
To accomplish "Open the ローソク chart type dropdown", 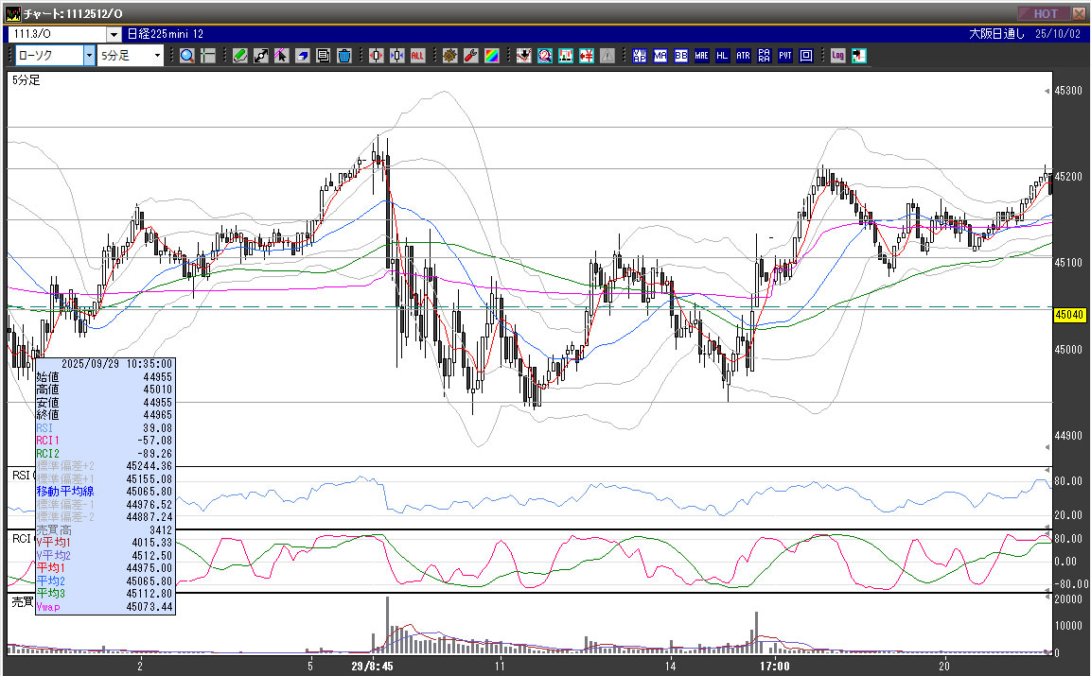I will click(89, 56).
